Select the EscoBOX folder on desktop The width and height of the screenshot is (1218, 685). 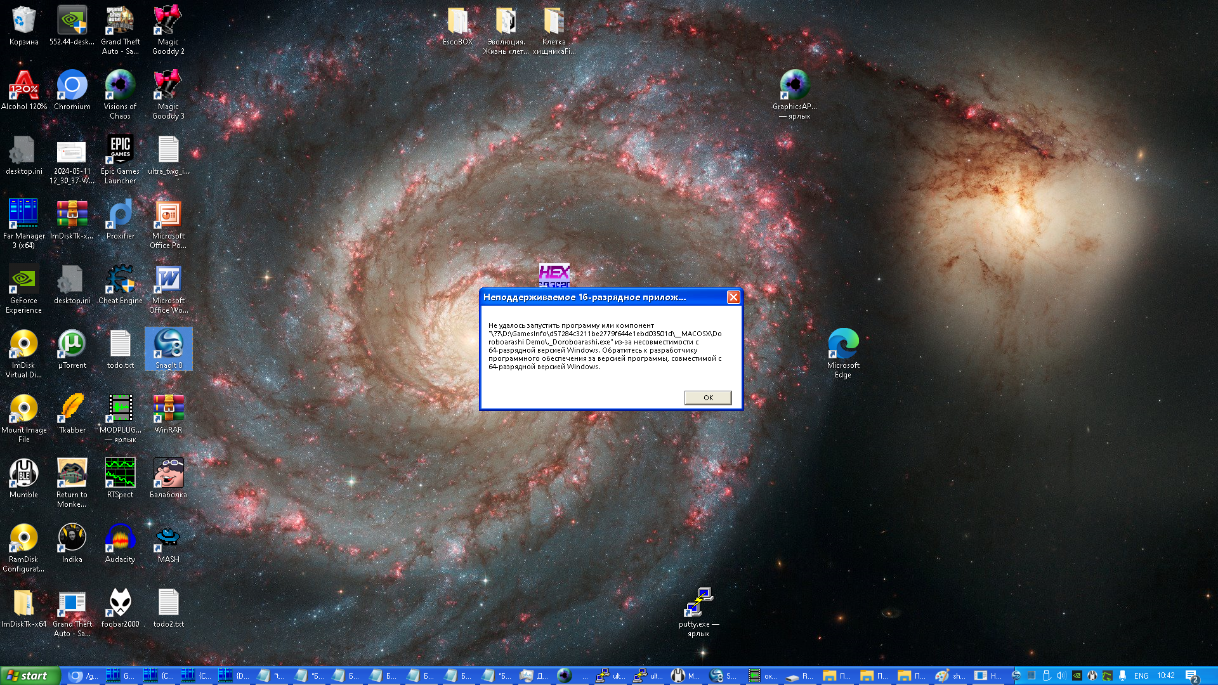457,22
